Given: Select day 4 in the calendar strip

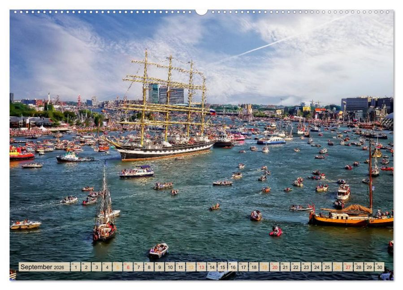Looking at the screenshot, I should (107, 267).
